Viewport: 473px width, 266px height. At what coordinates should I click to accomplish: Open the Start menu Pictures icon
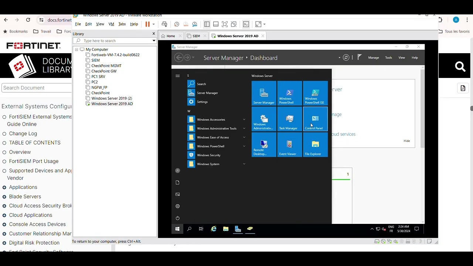click(177, 194)
